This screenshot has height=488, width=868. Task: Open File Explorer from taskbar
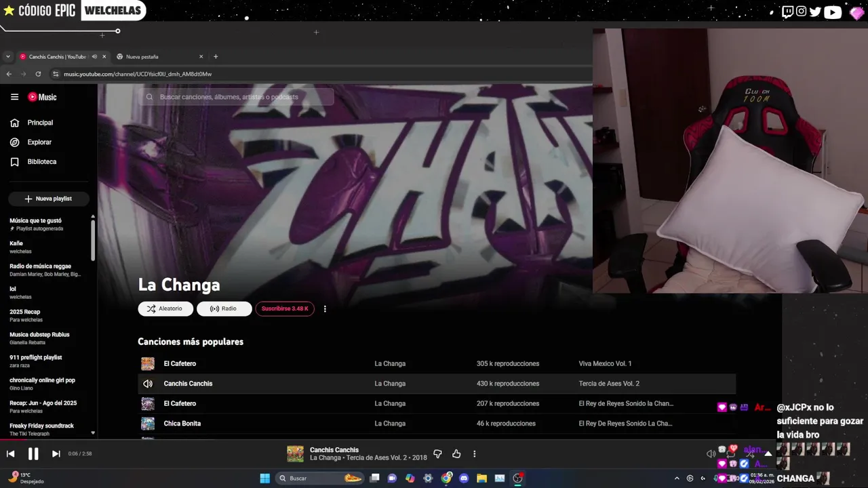[481, 478]
